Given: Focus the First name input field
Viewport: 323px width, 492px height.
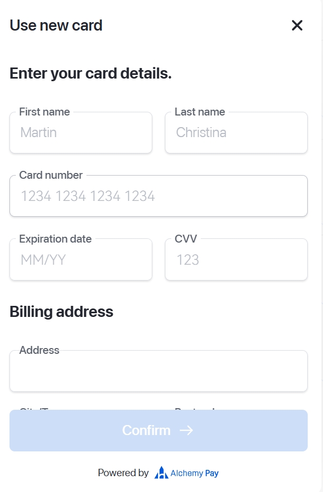Looking at the screenshot, I should point(81,133).
